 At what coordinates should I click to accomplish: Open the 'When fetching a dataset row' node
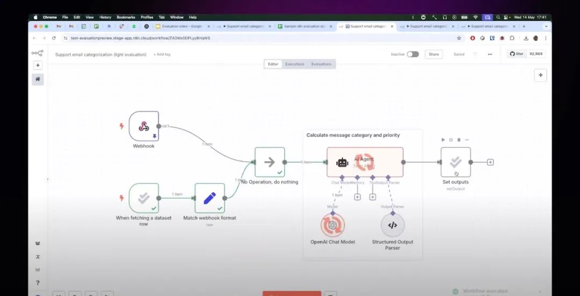point(144,198)
